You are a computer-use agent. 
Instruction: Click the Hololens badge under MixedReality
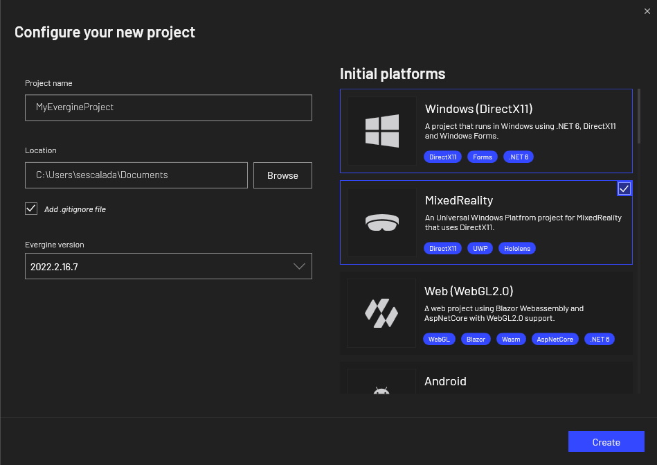[x=517, y=248]
